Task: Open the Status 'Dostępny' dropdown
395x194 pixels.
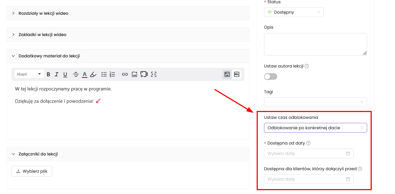Action: pyautogui.click(x=294, y=12)
